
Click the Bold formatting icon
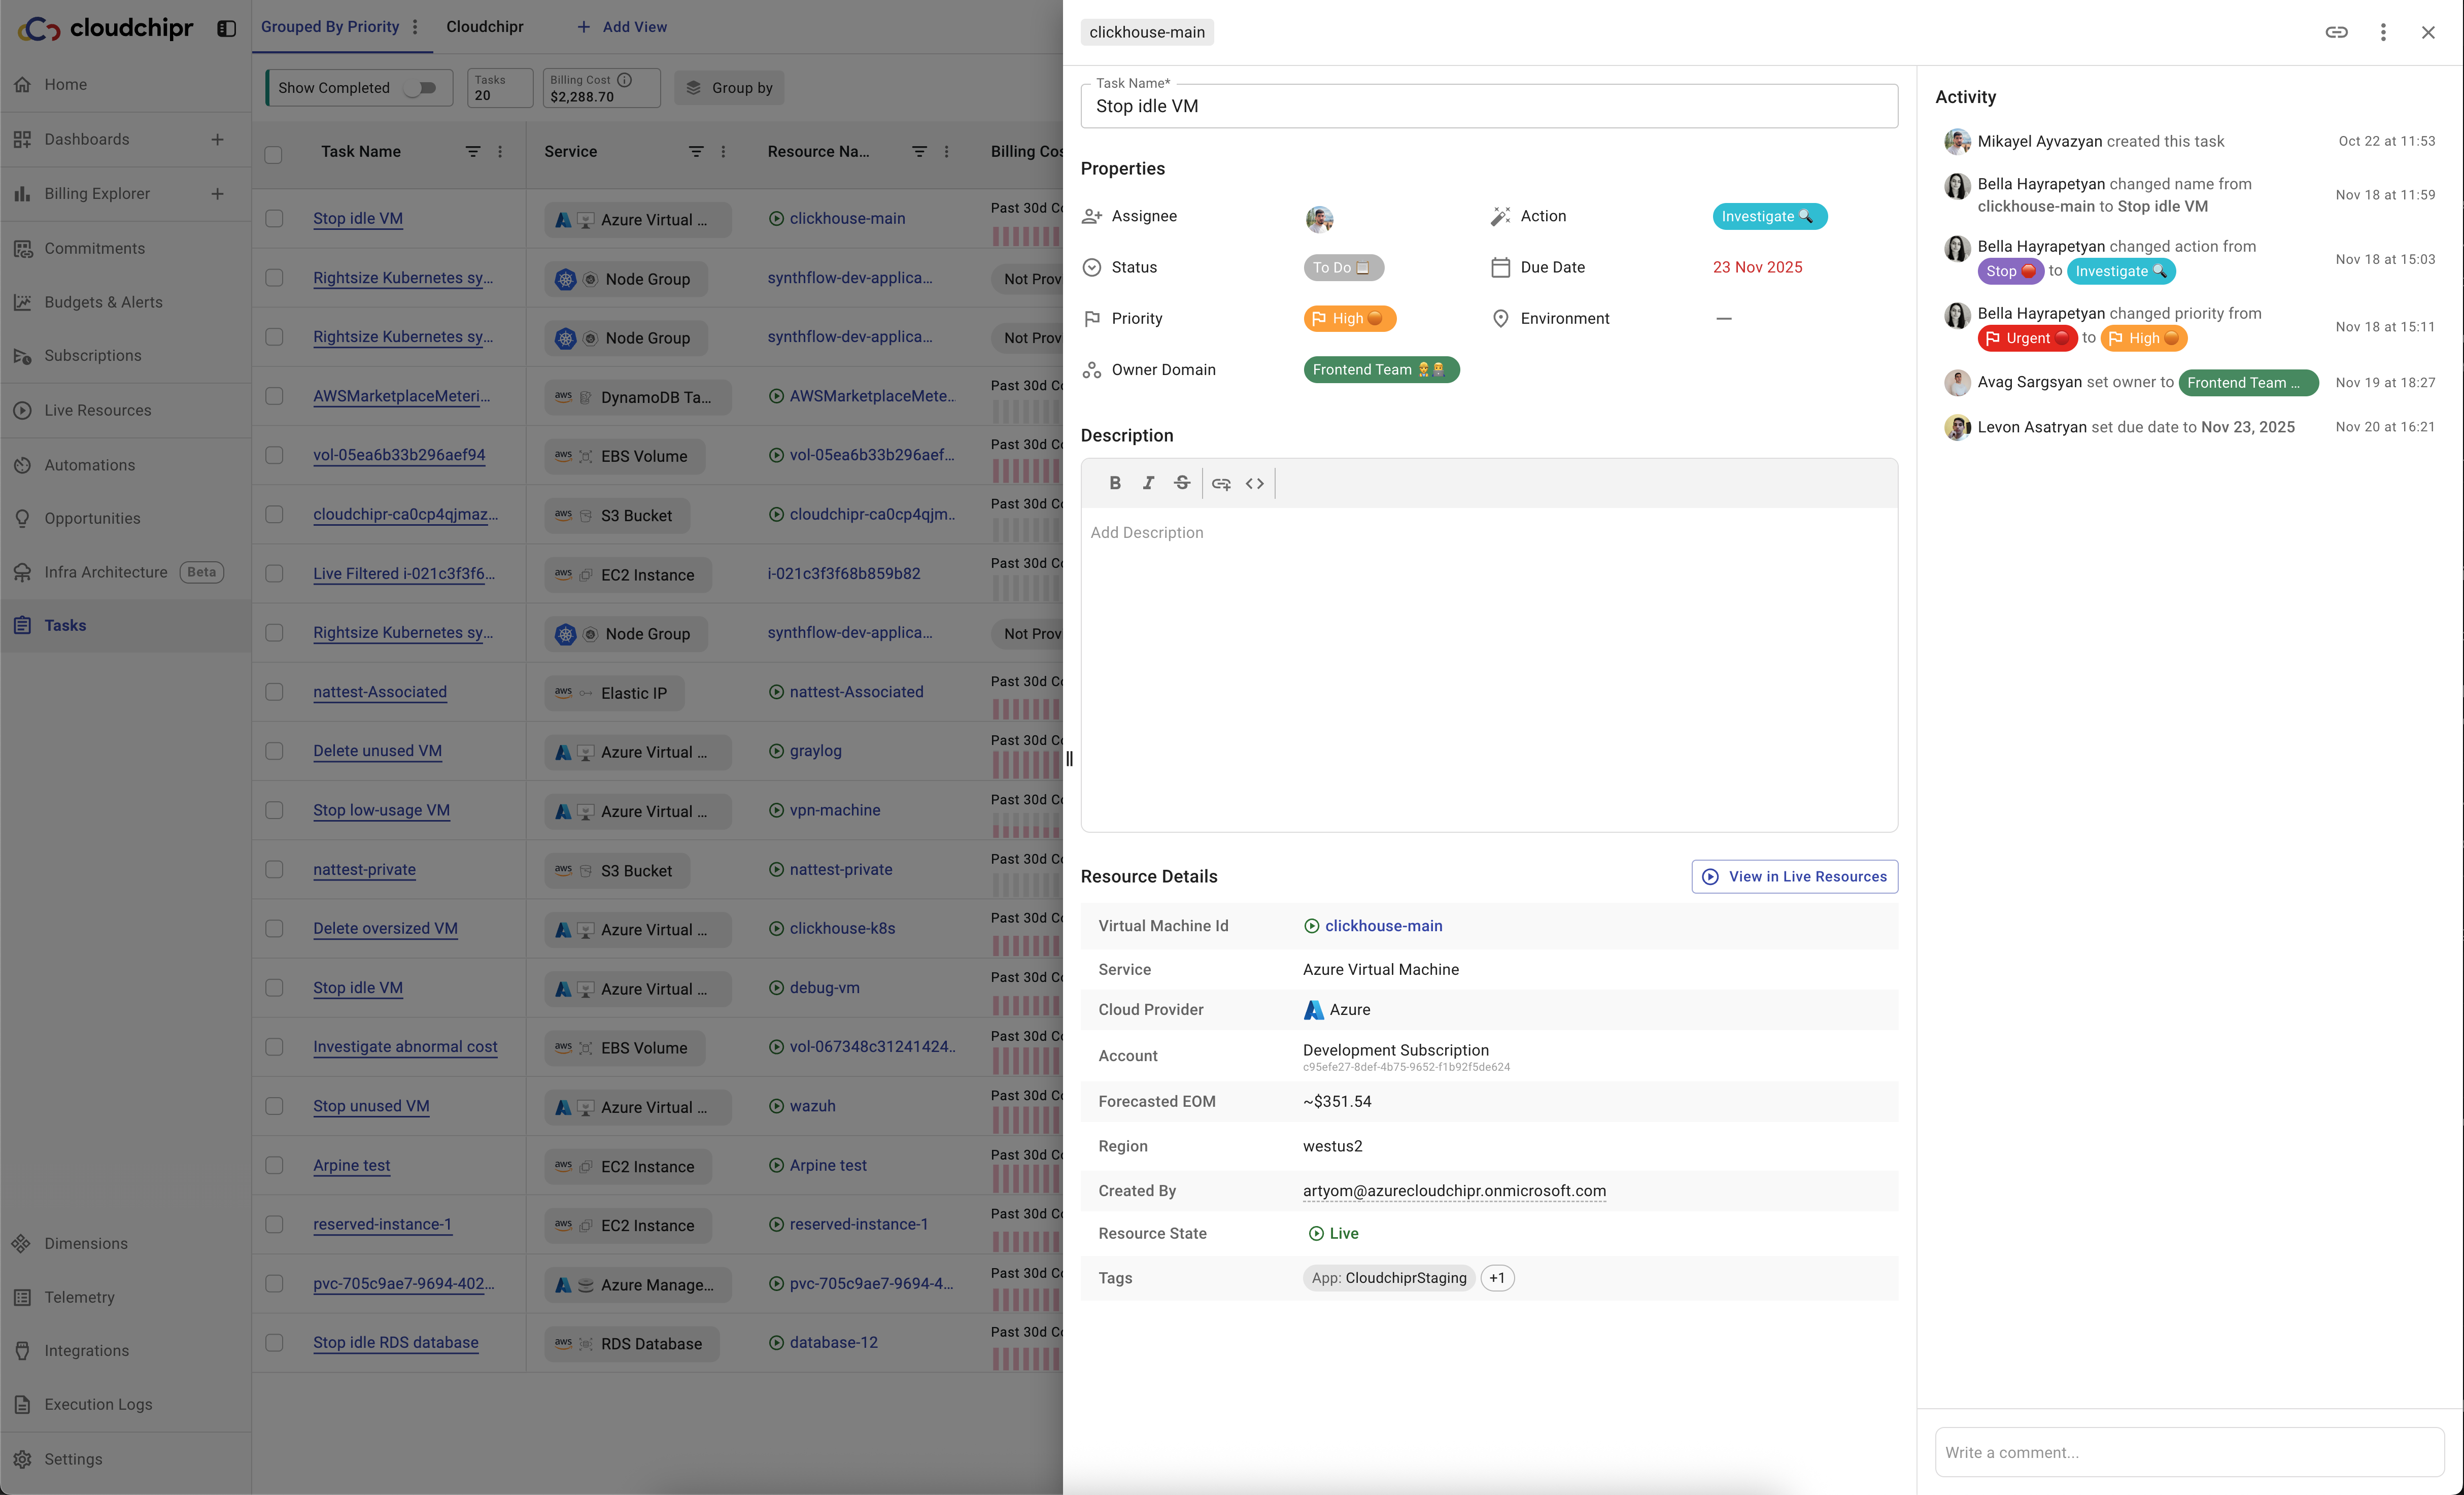[1114, 483]
